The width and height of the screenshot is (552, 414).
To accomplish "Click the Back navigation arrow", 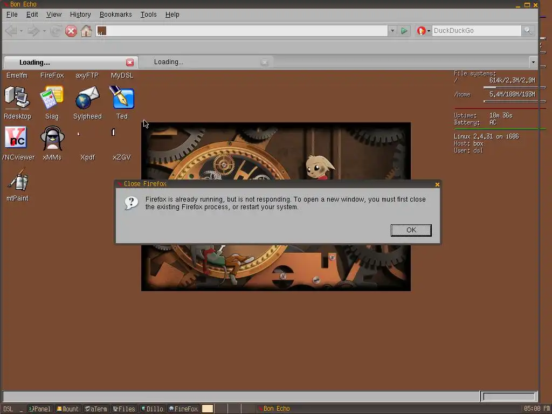I will point(11,31).
